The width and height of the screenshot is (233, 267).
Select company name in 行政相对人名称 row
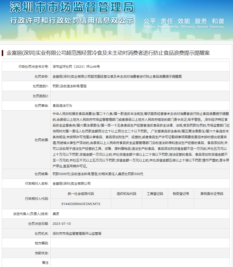72,184
